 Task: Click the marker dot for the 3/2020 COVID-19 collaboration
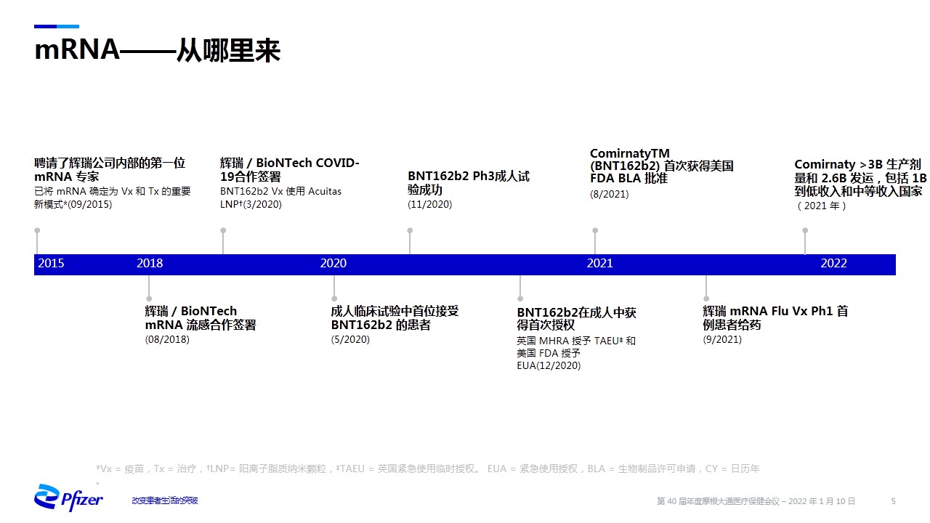[x=223, y=231]
